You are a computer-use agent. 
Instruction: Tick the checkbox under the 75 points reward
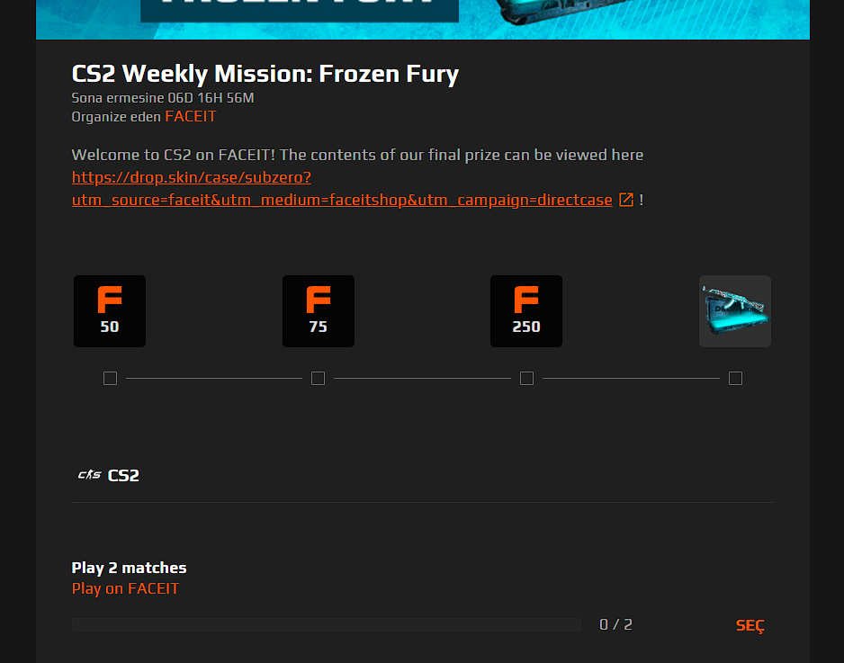pyautogui.click(x=319, y=379)
